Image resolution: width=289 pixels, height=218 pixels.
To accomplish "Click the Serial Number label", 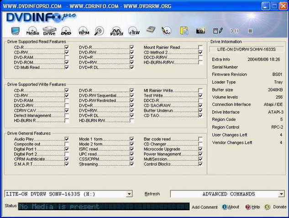I will pos(225,67).
